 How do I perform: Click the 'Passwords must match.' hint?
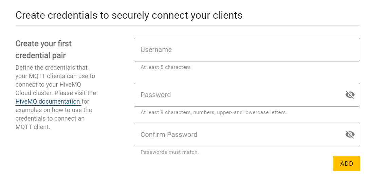tap(170, 152)
